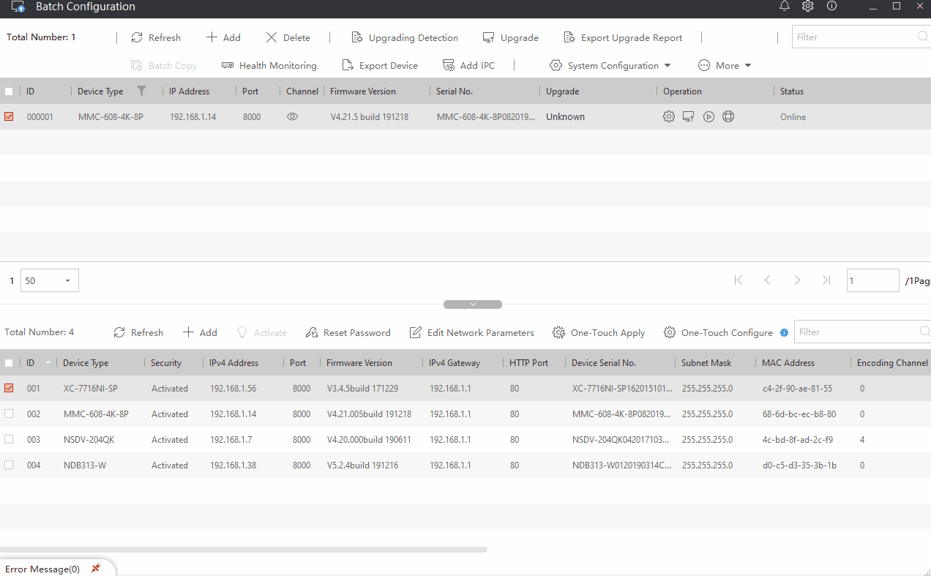Click the IPv4 address 192.168.1.56
Viewport: 931px width, 576px height.
point(233,389)
